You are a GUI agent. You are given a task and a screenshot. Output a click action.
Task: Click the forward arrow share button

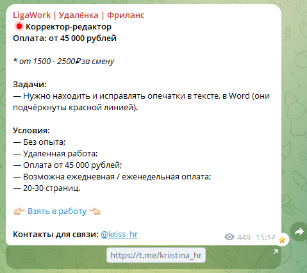click(299, 231)
